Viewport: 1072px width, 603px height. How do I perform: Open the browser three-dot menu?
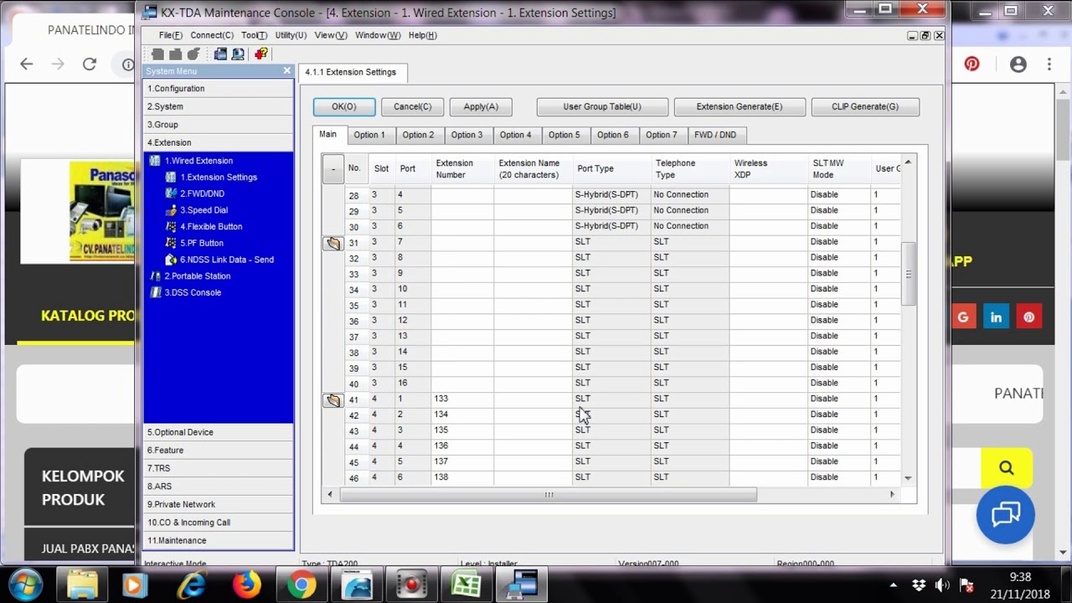tap(1049, 64)
